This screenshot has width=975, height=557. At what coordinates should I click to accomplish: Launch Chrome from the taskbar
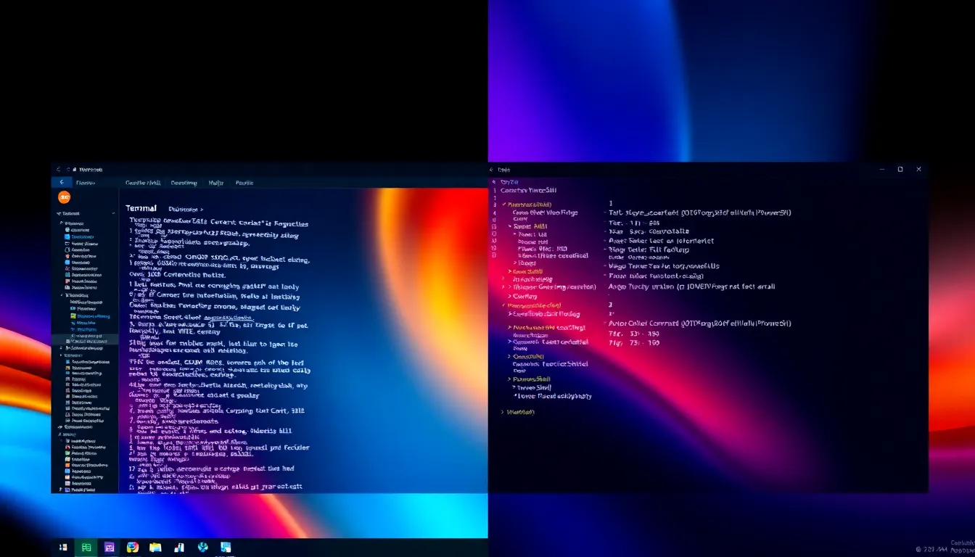point(132,548)
